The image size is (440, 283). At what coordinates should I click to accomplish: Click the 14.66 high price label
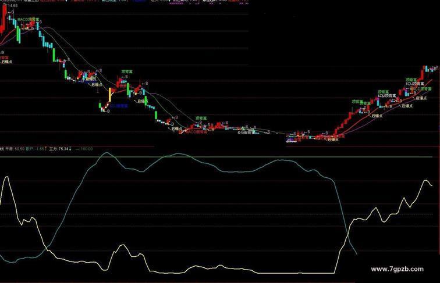click(13, 5)
